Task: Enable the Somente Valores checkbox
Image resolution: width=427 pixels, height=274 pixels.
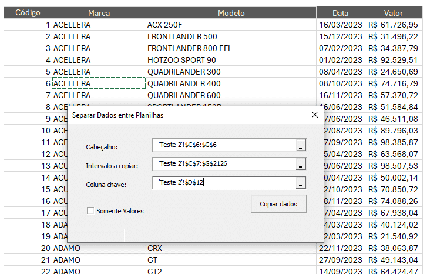Action: coord(90,211)
